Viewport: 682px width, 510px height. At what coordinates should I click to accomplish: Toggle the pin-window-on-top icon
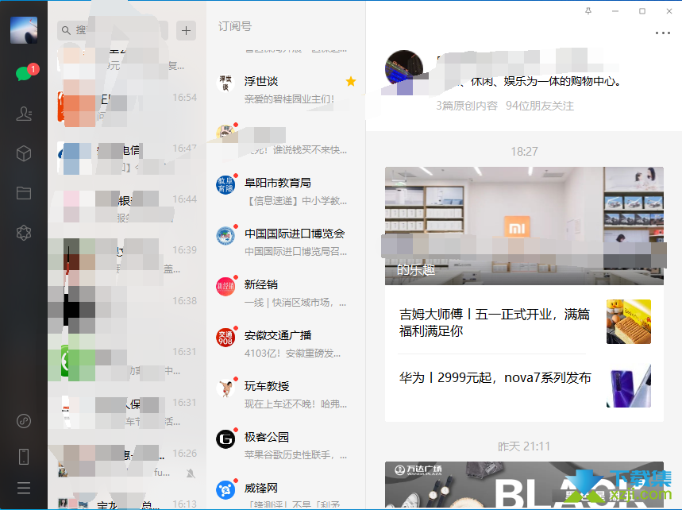(x=588, y=11)
